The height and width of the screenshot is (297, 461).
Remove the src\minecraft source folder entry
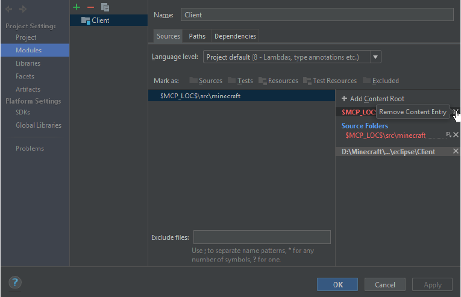point(456,135)
